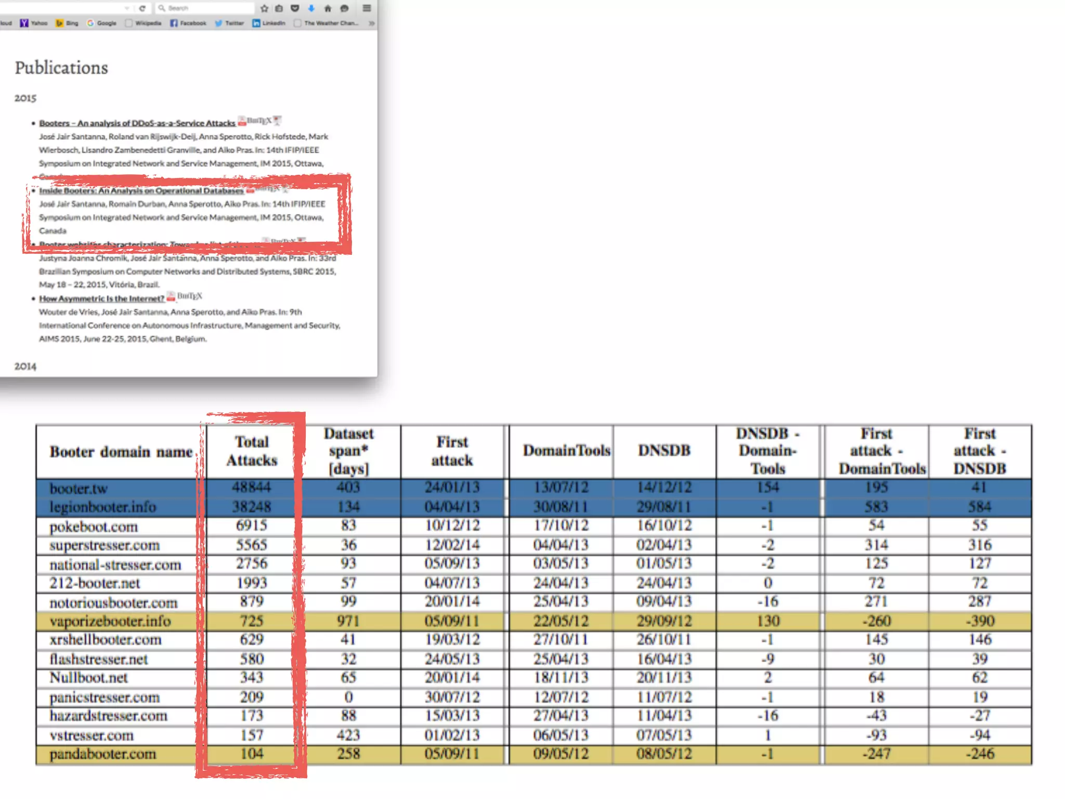Click the chat bubble toolbar icon

(344, 8)
